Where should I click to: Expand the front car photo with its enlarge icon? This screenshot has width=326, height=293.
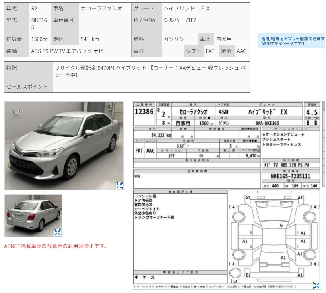coord(119,186)
